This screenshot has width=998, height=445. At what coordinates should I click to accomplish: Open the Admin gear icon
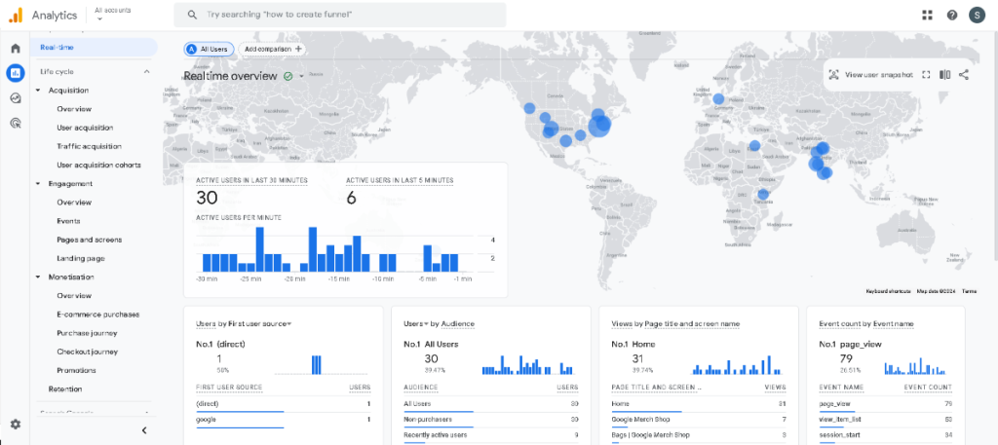[15, 424]
